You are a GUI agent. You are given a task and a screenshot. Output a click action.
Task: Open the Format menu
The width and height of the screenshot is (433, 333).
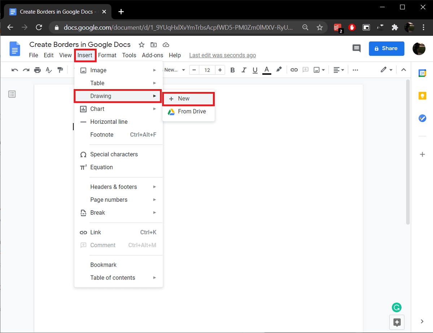coord(107,55)
